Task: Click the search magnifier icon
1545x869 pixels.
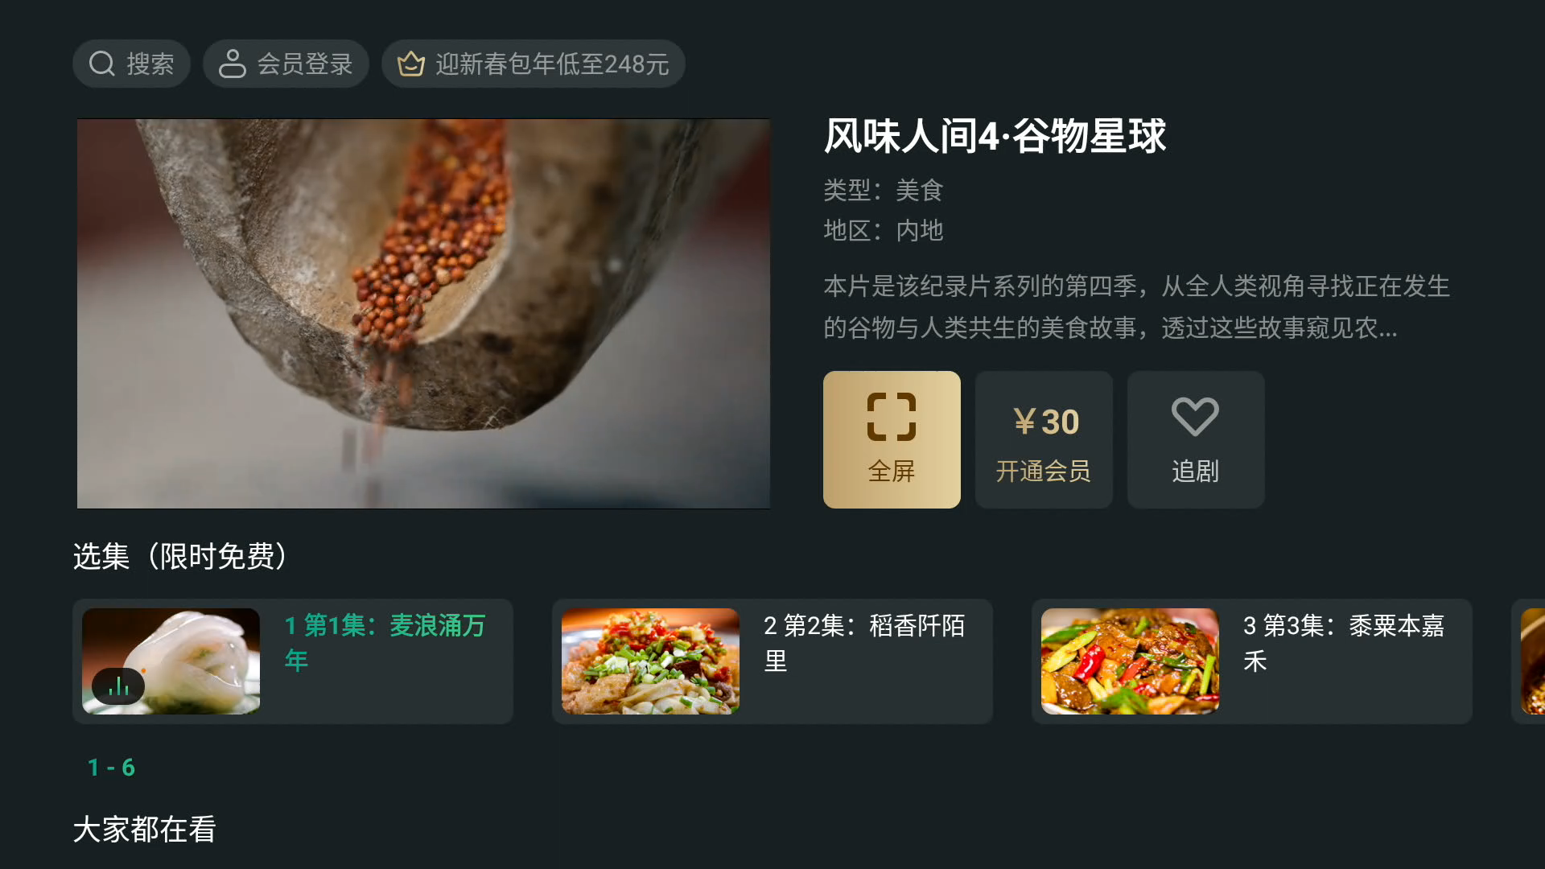Action: [x=102, y=64]
